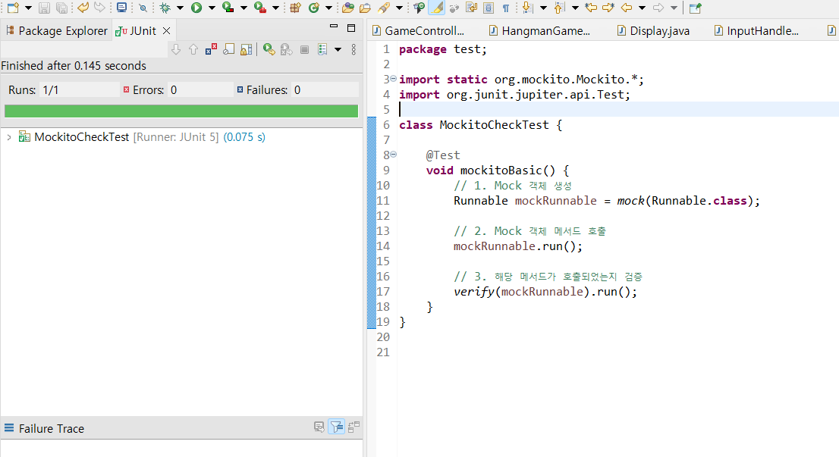Toggle Show Failures Only in JUnit view
The image size is (839, 457).
211,50
